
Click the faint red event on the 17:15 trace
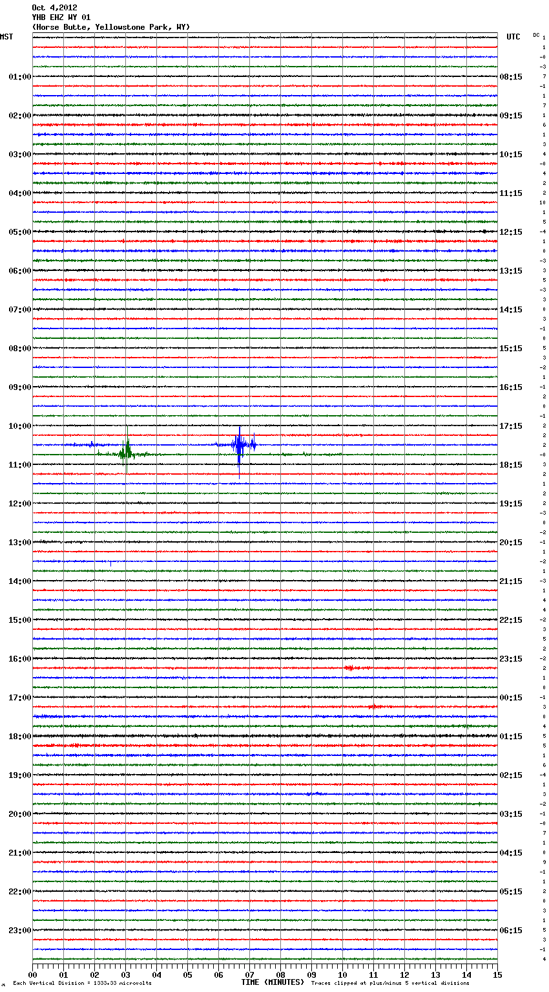click(x=375, y=707)
